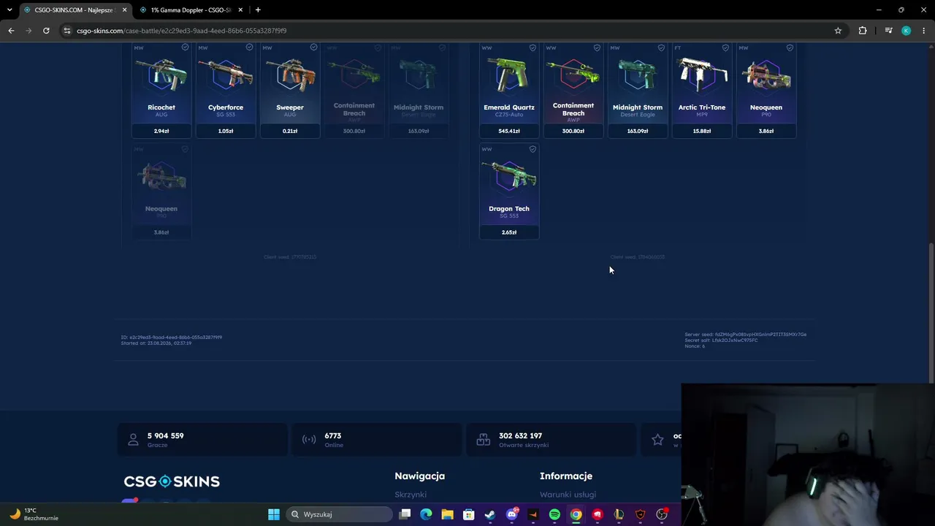Select the Ricochet AUG skin image
This screenshot has height=526, width=935.
point(161,75)
